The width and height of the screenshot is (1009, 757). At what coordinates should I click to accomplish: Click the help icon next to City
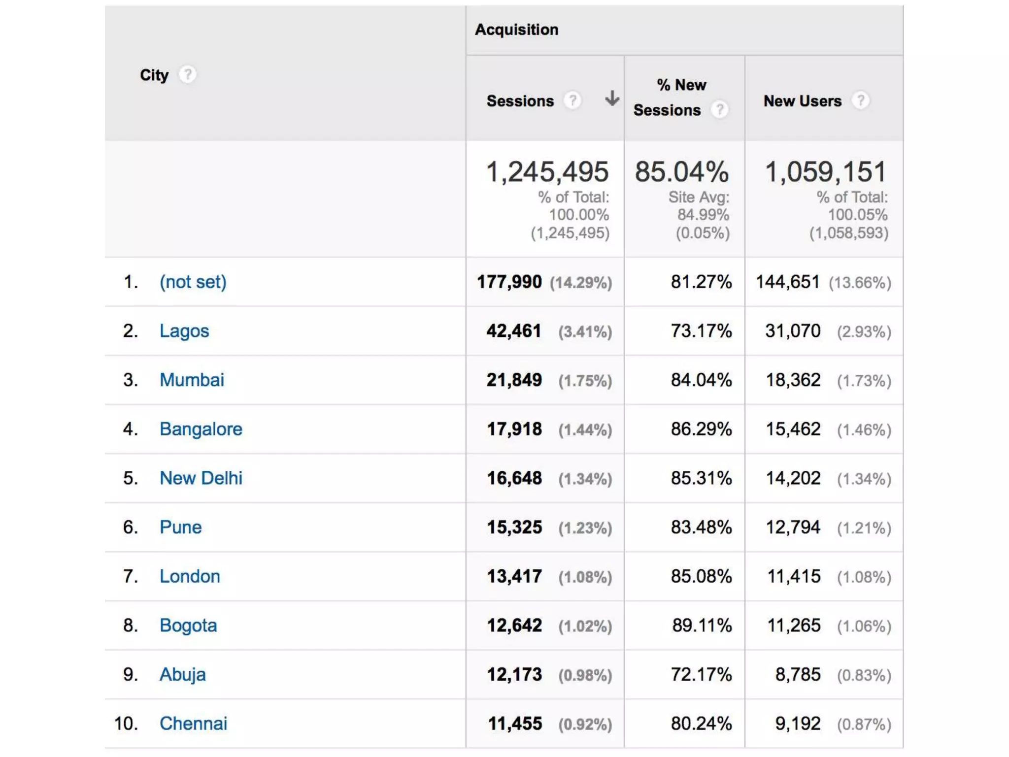[187, 75]
